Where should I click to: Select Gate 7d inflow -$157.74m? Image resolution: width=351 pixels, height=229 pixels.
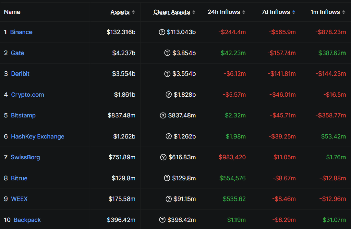(x=282, y=53)
